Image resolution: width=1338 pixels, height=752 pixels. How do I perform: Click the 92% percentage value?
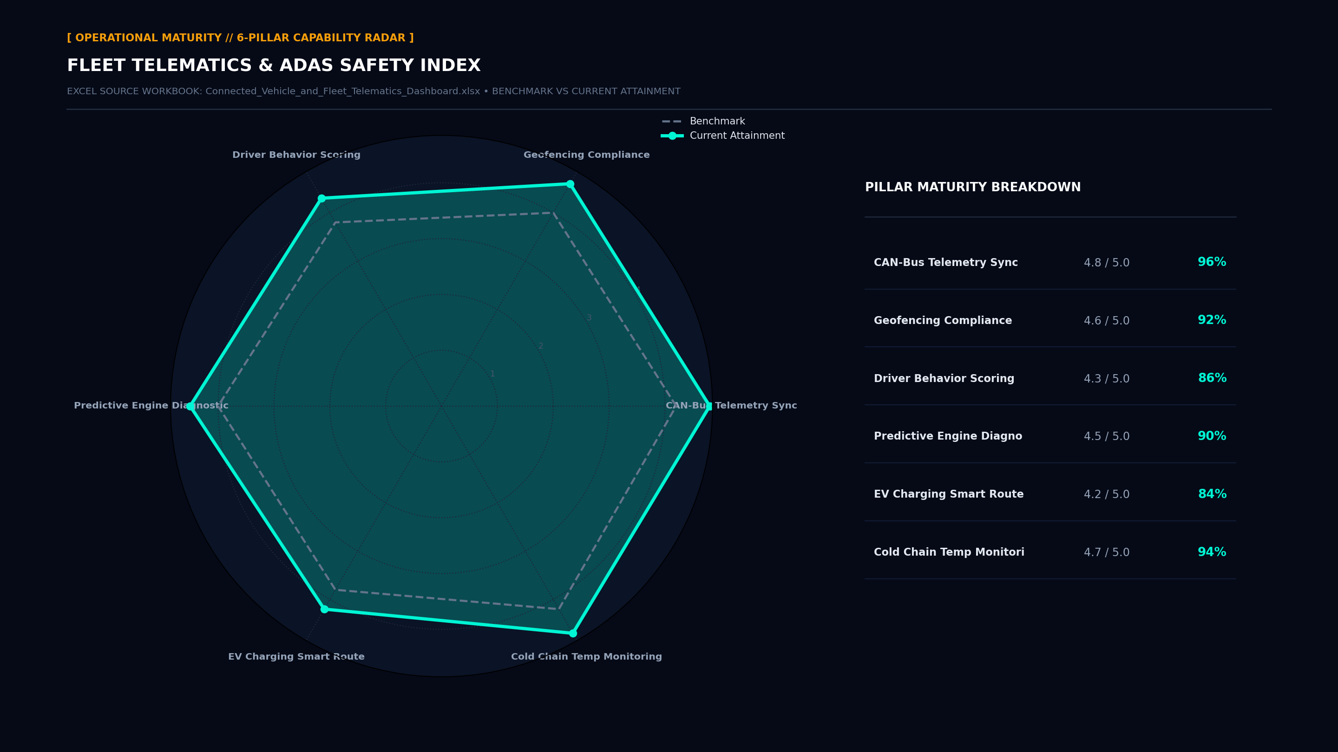point(1212,321)
